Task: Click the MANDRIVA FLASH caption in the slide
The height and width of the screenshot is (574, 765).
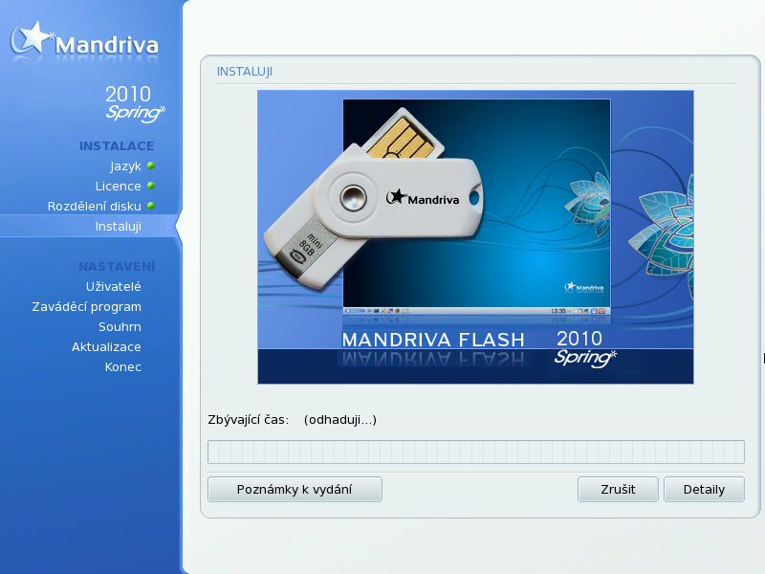Action: pos(433,340)
